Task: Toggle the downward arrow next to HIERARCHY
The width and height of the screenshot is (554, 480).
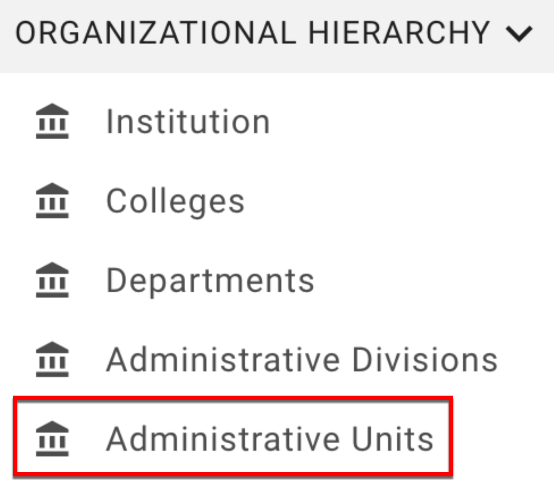Action: [519, 34]
